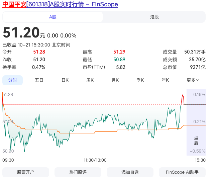The height and width of the screenshot is (179, 212).
Task: Click the 总市值 label
Action: 170,67
